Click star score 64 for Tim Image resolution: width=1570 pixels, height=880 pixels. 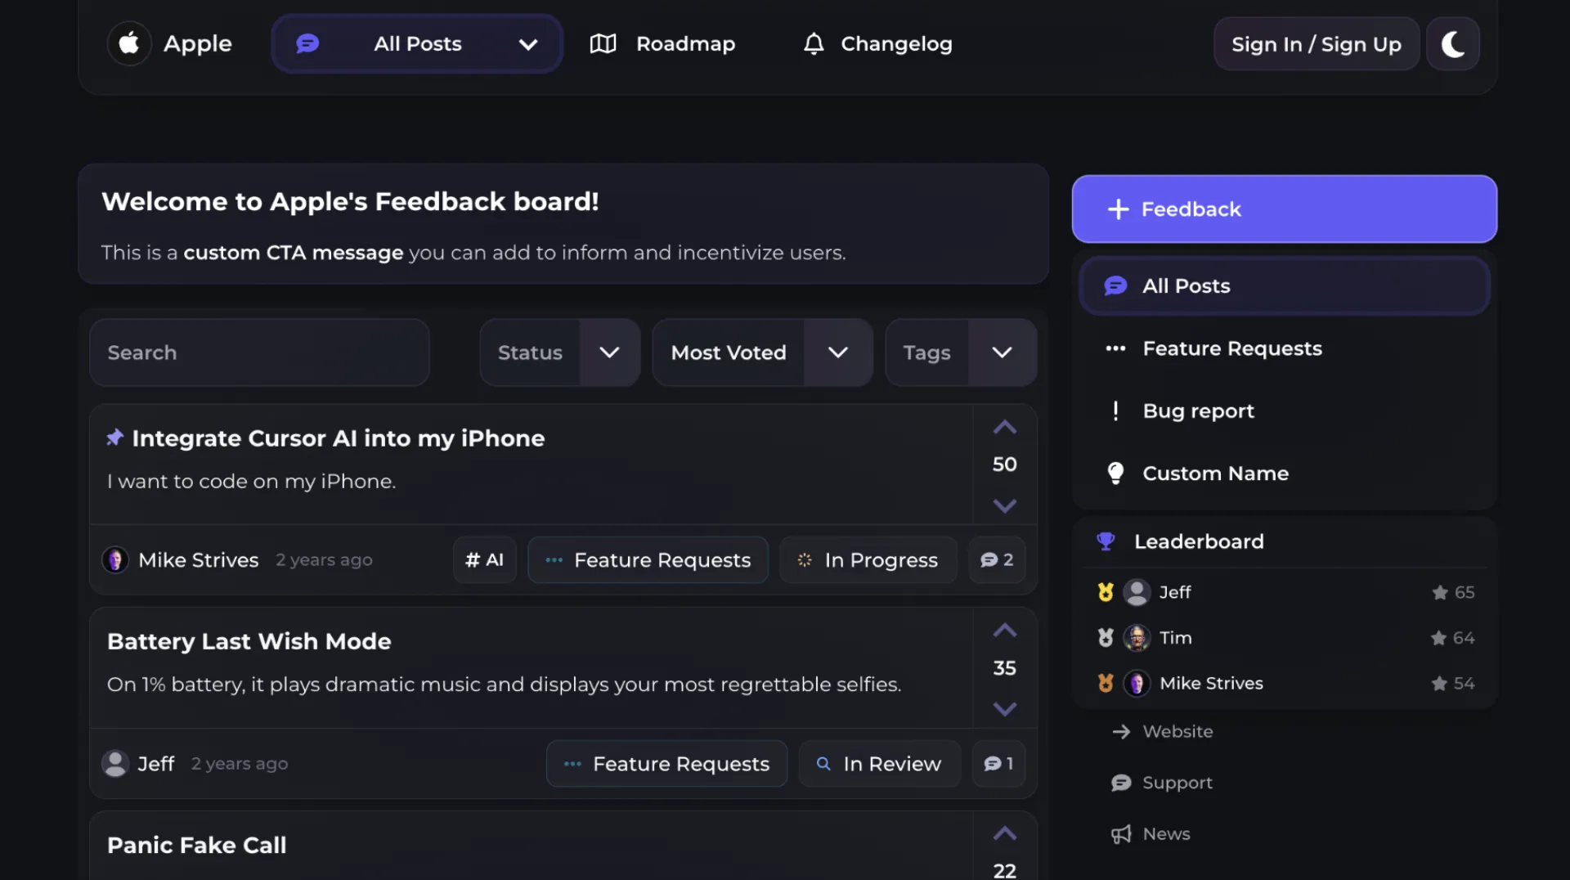(x=1452, y=638)
